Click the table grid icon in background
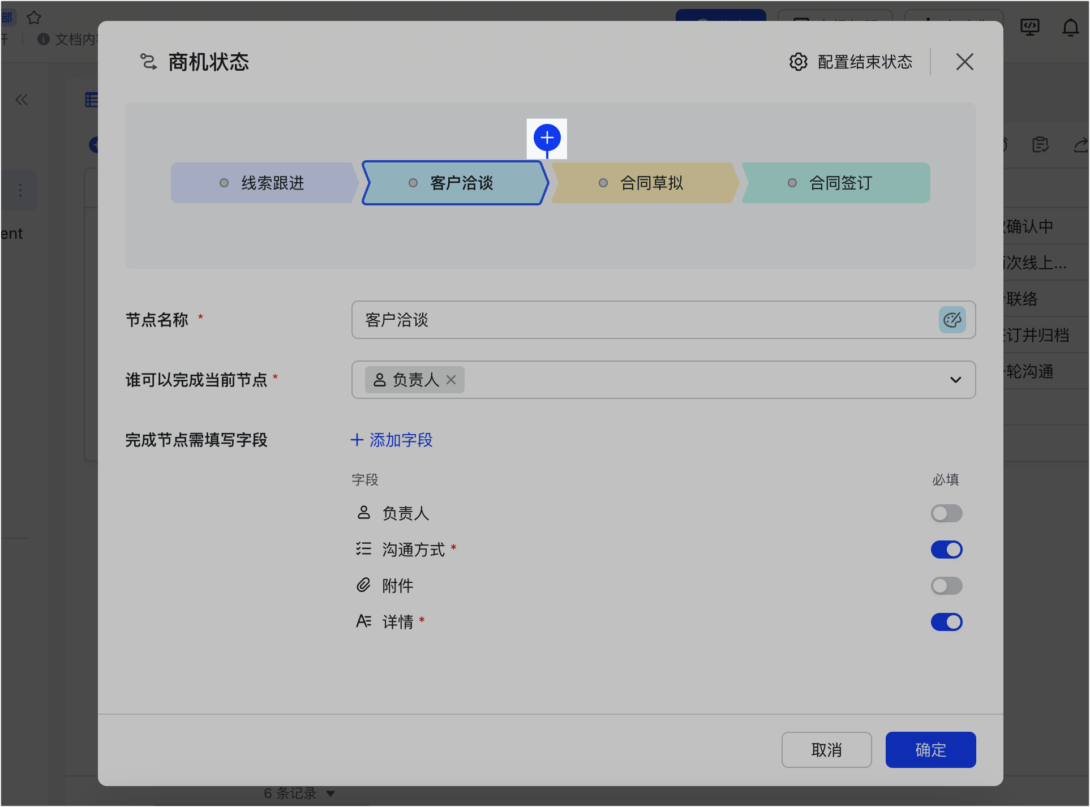Image resolution: width=1090 pixels, height=807 pixels. pos(91,100)
